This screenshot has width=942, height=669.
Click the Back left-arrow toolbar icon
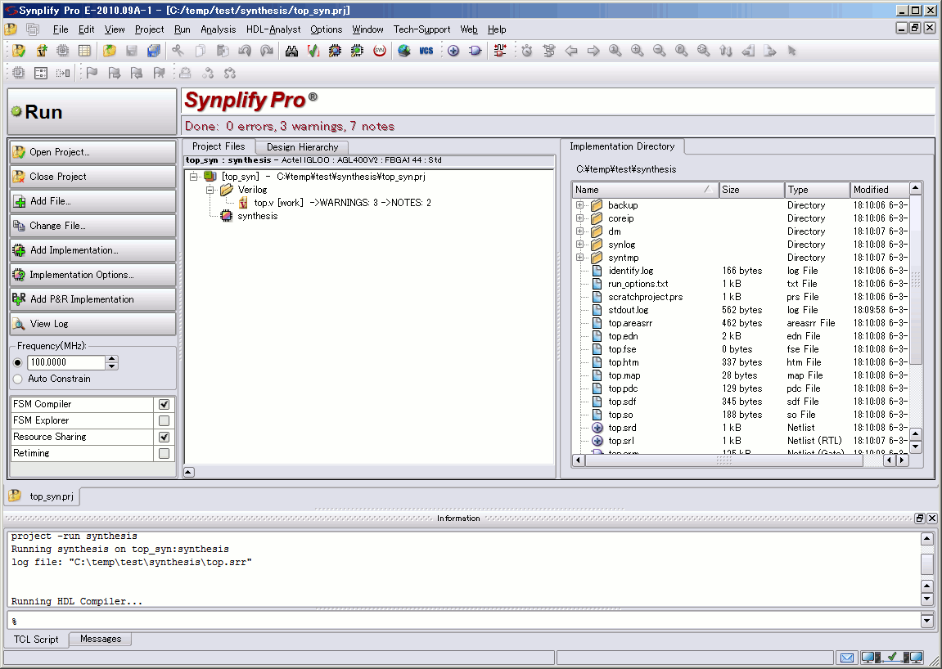pyautogui.click(x=570, y=51)
